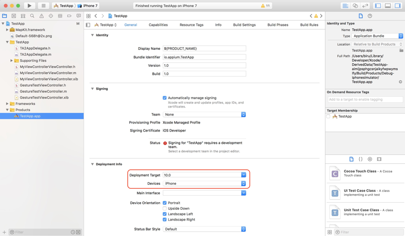
Task: Click the Run (play) button
Action: (29, 6)
